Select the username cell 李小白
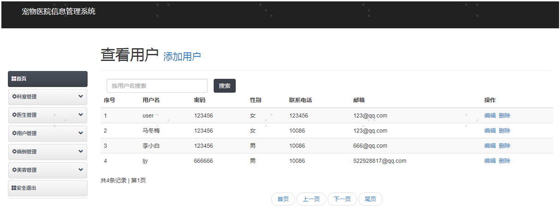 tap(151, 146)
